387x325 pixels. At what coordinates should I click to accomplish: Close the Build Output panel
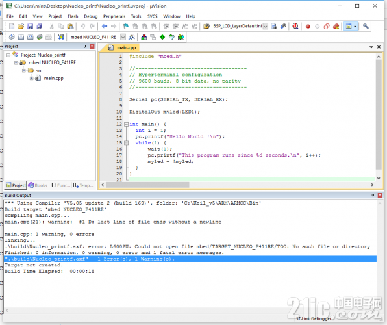coord(380,196)
